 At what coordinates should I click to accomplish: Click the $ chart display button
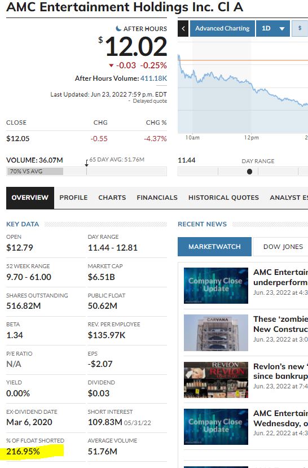tap(300, 29)
